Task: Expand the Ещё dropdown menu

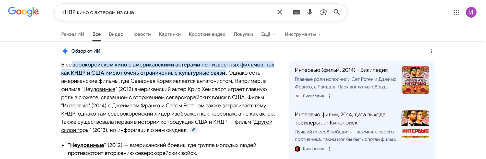Action: (268, 34)
